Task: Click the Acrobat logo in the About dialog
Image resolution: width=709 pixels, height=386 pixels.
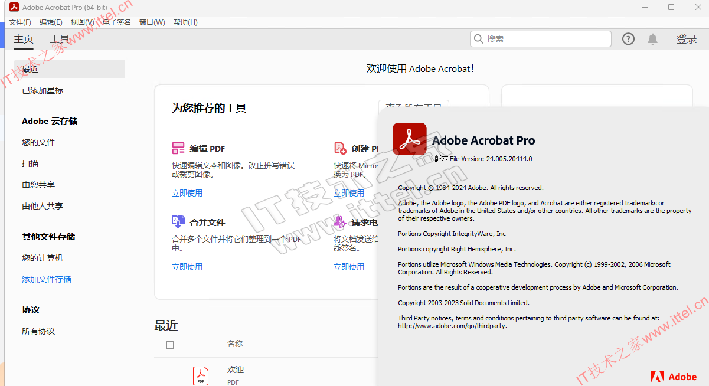Action: (409, 139)
